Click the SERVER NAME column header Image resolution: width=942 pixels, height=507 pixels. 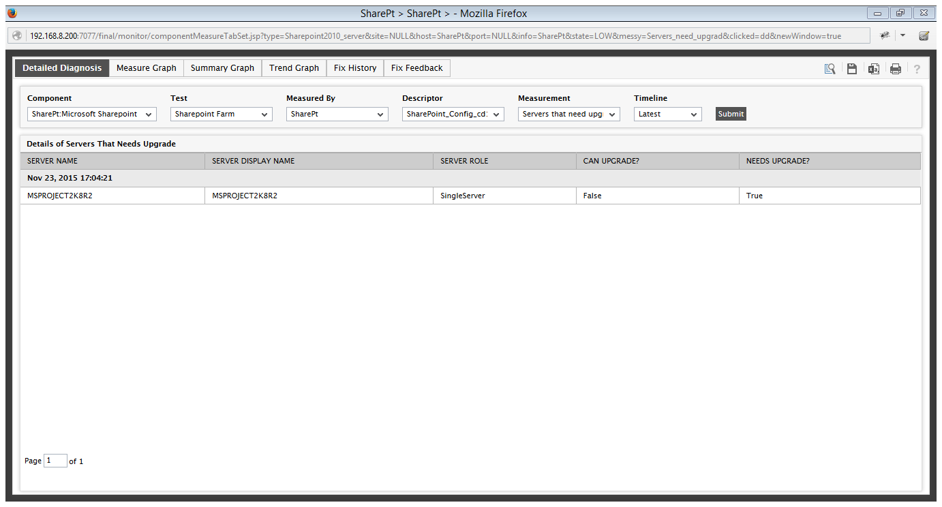[x=112, y=162]
